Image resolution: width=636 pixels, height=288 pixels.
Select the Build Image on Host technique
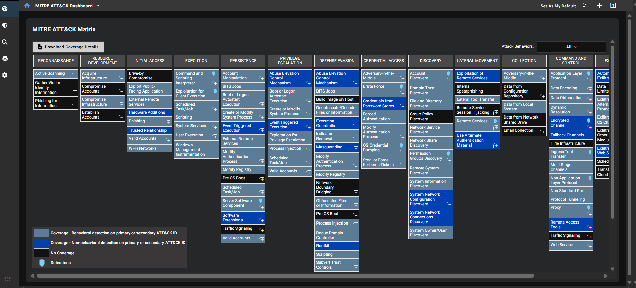pos(337,99)
